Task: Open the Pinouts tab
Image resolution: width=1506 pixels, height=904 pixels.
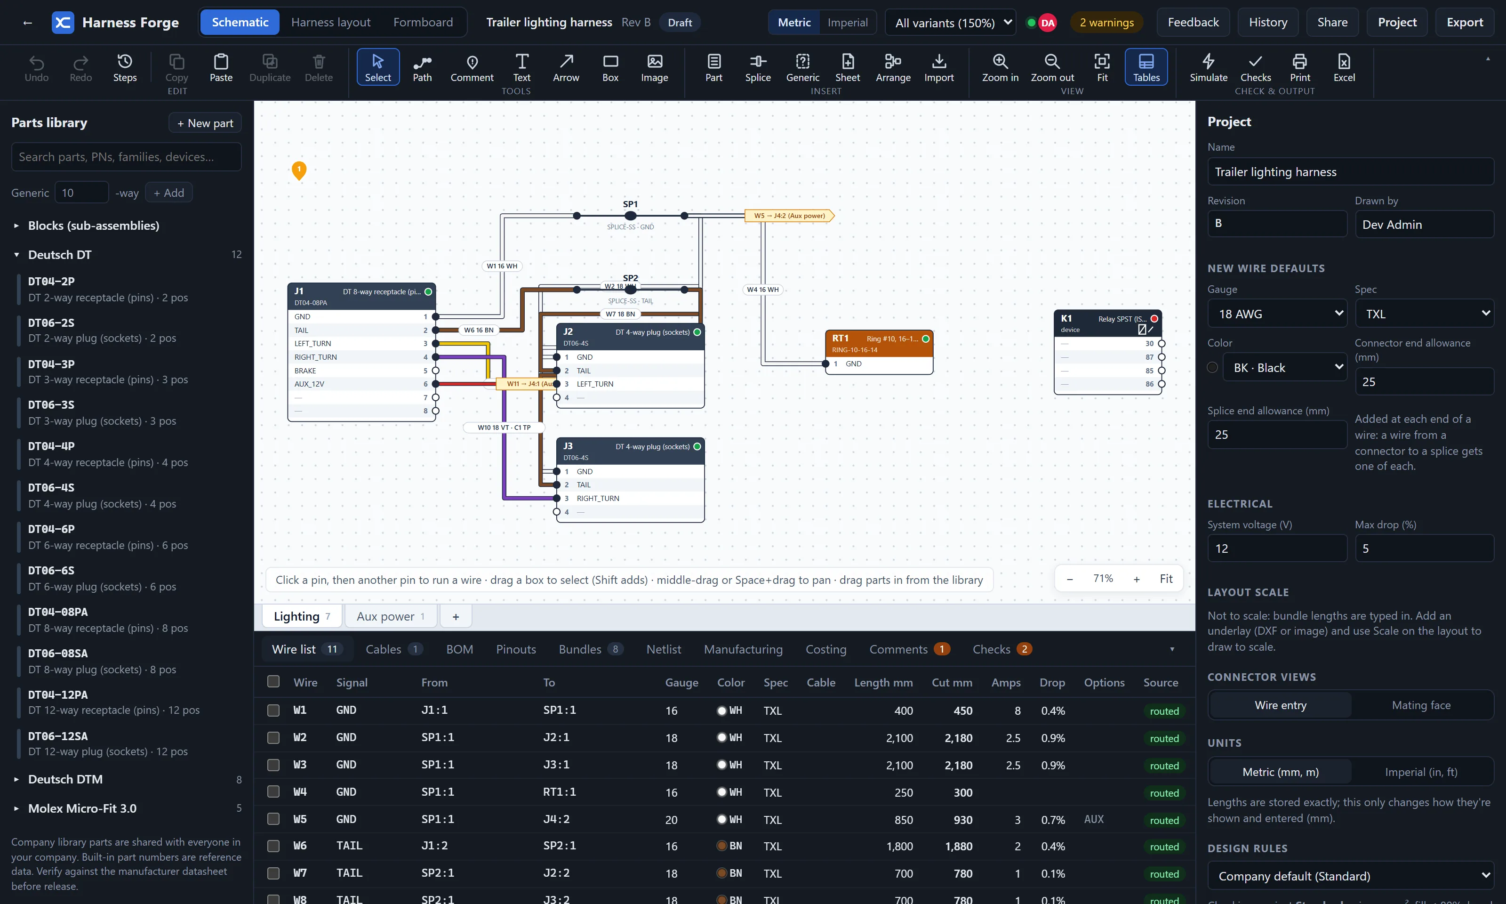Action: pos(516,649)
